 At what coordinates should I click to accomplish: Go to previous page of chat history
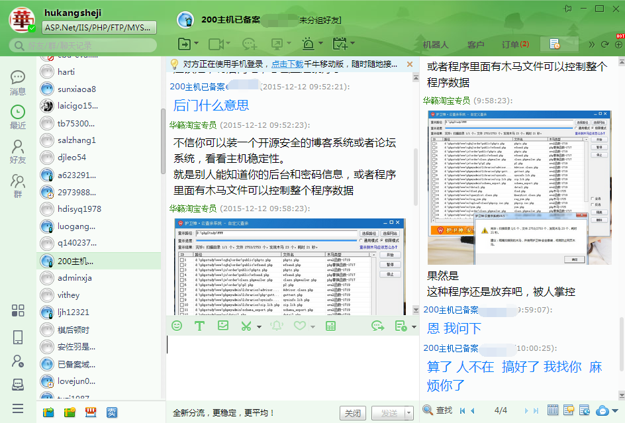point(473,410)
